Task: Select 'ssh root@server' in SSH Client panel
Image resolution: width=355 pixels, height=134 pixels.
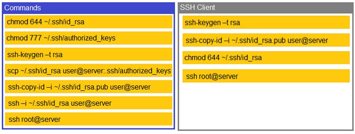Action: pyautogui.click(x=266, y=76)
